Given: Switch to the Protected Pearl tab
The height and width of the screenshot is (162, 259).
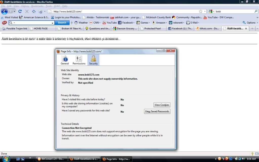Looking at the screenshot, I should [x=153, y=28].
